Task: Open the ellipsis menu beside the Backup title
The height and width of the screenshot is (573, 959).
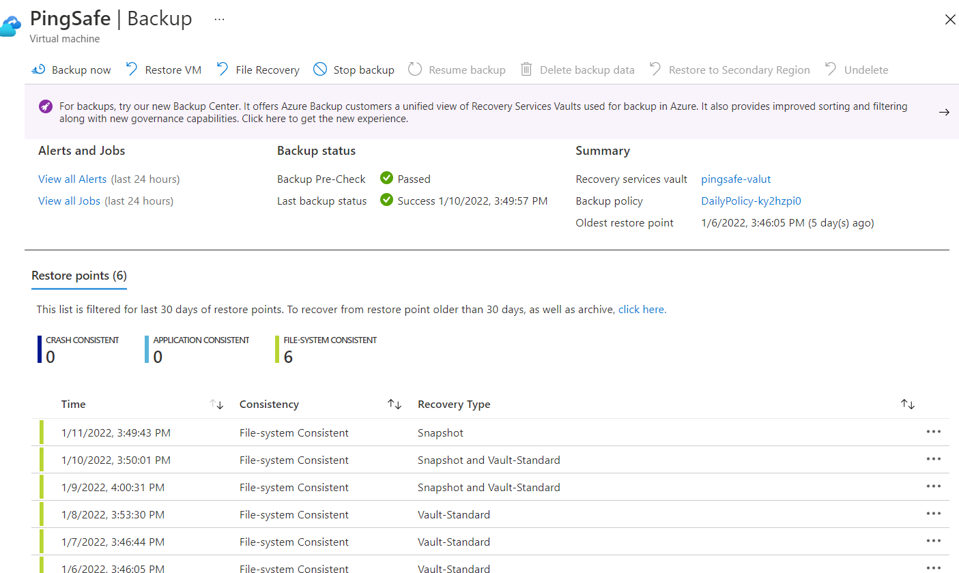Action: (219, 20)
